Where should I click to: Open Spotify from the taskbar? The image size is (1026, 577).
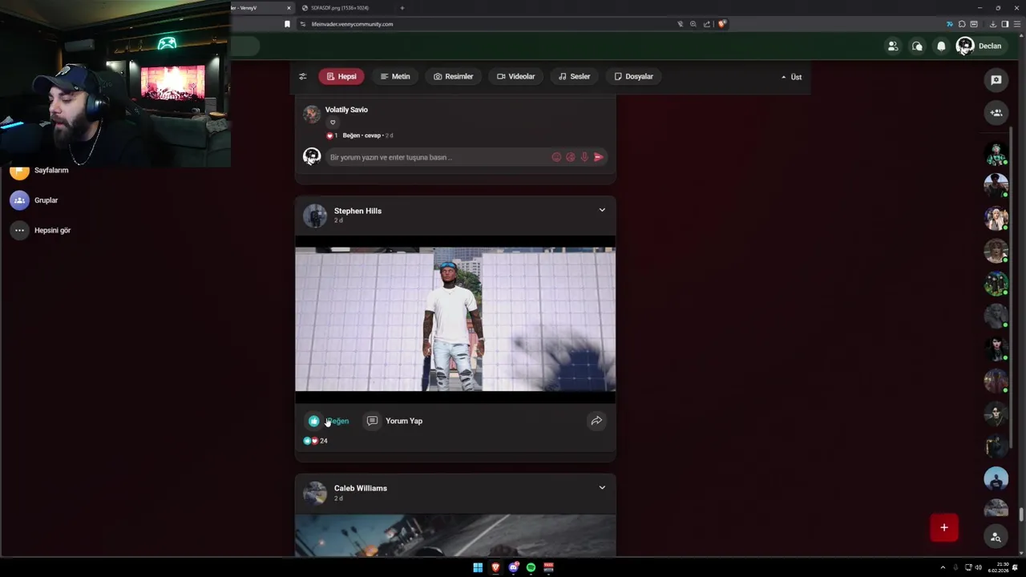tap(531, 567)
